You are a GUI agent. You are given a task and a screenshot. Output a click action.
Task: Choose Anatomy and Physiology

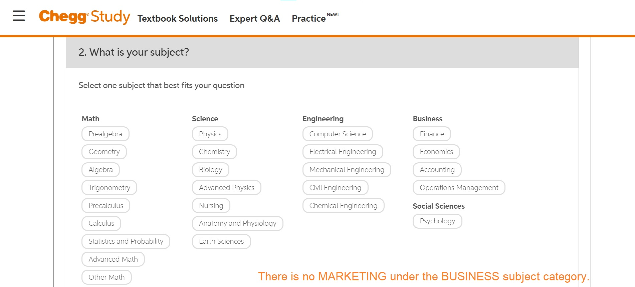(237, 223)
